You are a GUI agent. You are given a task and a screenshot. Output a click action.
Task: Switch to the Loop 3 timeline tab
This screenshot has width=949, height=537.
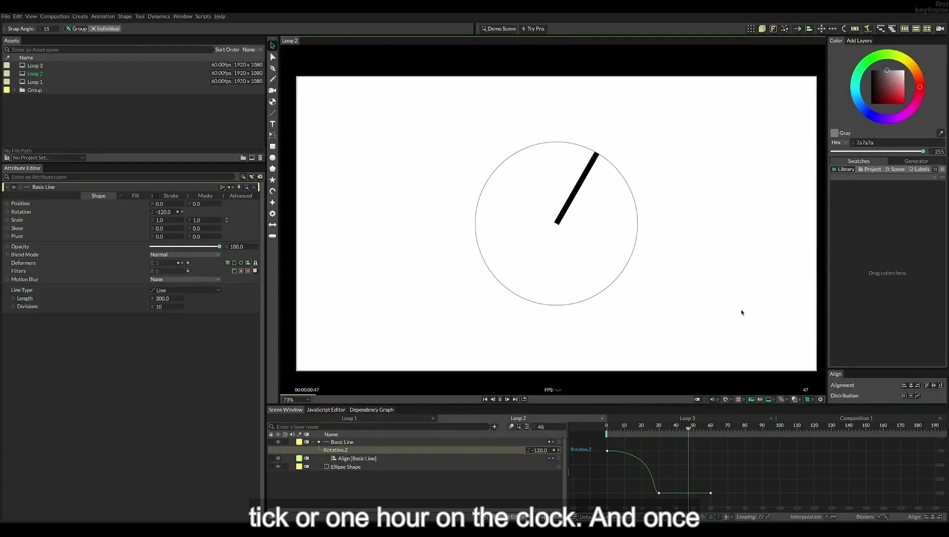pyautogui.click(x=687, y=419)
